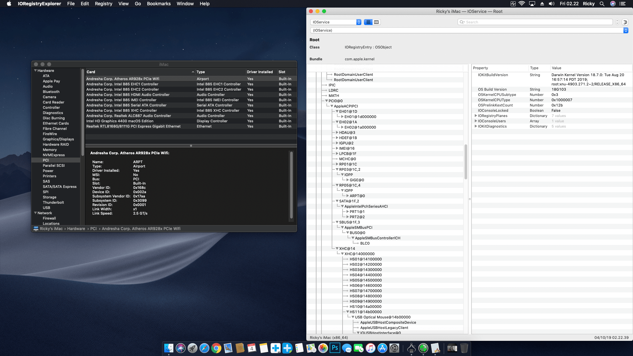
Task: Switch IORegistryExplorer to column view
Action: 376,22
